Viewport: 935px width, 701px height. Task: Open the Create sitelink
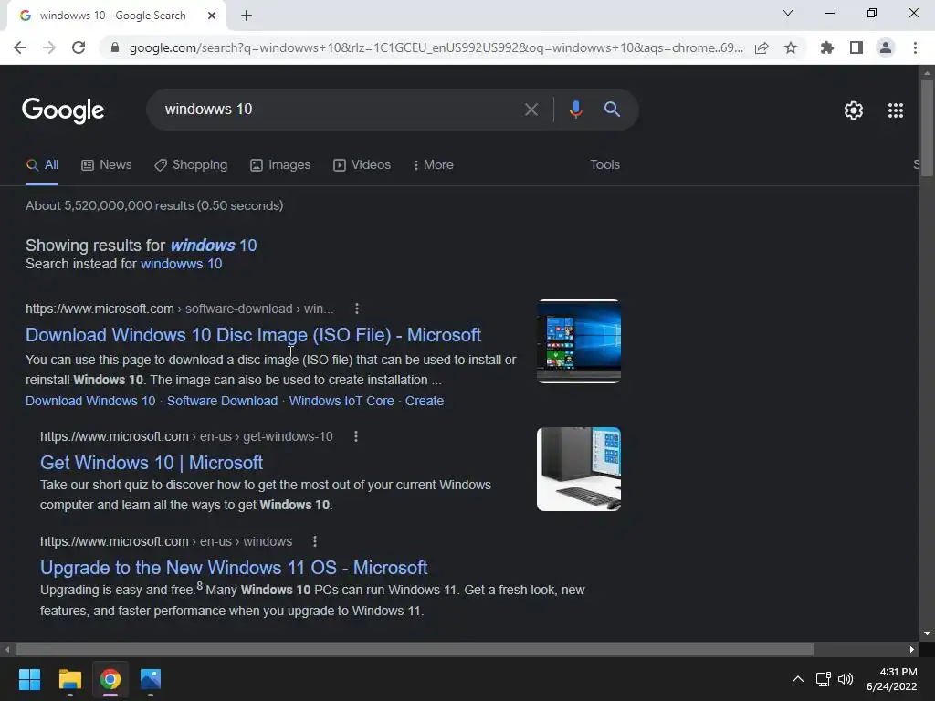tap(424, 401)
